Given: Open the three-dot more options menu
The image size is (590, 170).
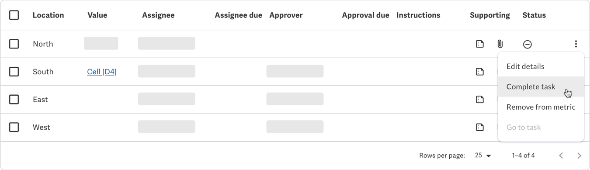Looking at the screenshot, I should (x=576, y=44).
